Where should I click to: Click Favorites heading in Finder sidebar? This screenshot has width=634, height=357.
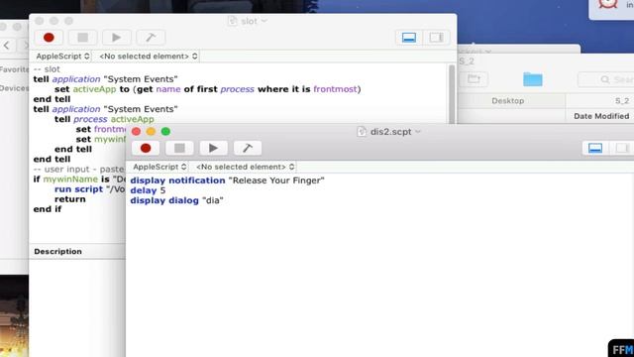[15, 69]
